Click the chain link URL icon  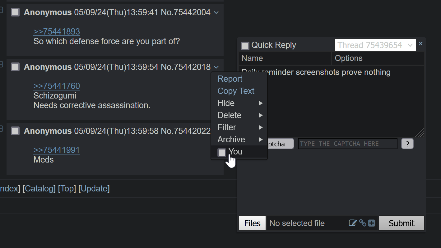(362, 223)
